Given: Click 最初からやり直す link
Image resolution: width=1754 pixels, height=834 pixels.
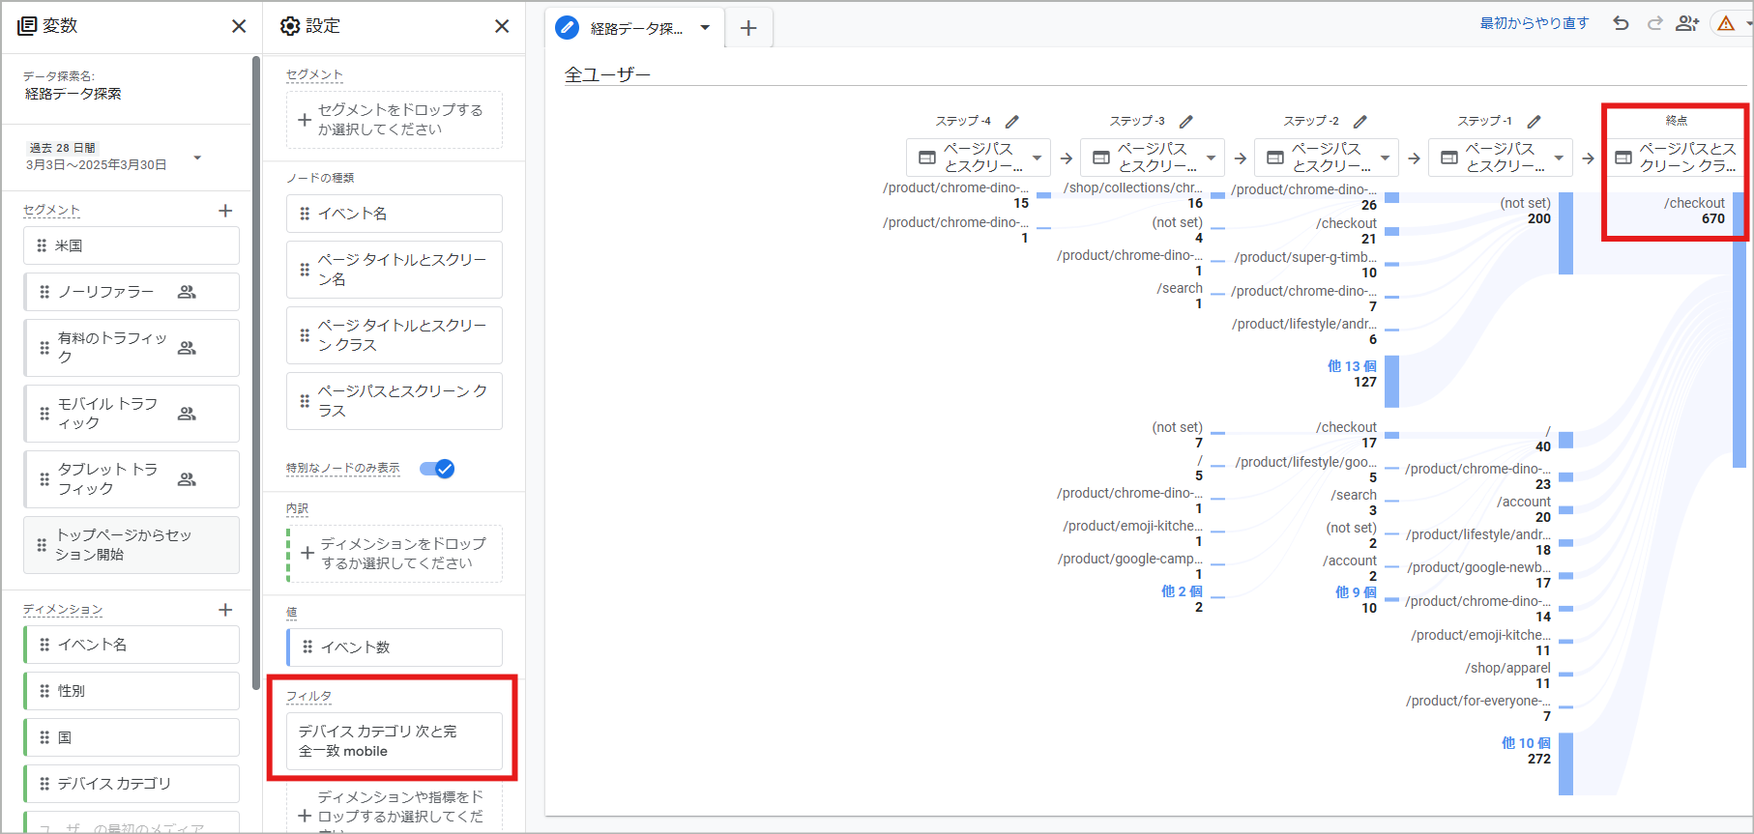Looking at the screenshot, I should click(1535, 23).
